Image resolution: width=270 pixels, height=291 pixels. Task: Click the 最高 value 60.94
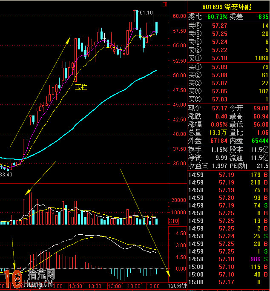261,116
